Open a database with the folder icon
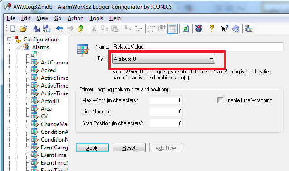289x171 pixels. tap(23, 29)
